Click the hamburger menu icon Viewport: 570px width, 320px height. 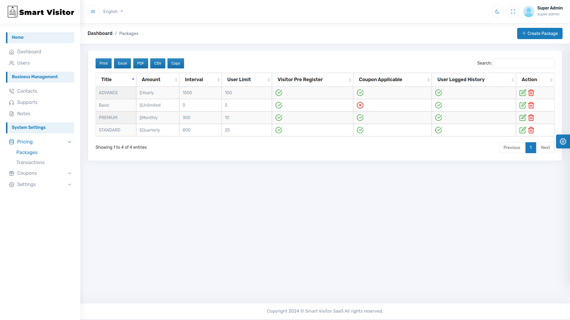click(x=93, y=12)
